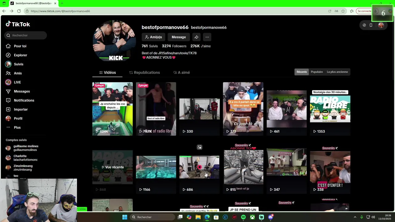Expand the Plus menu item
Image resolution: width=395 pixels, height=222 pixels.
coord(17,127)
